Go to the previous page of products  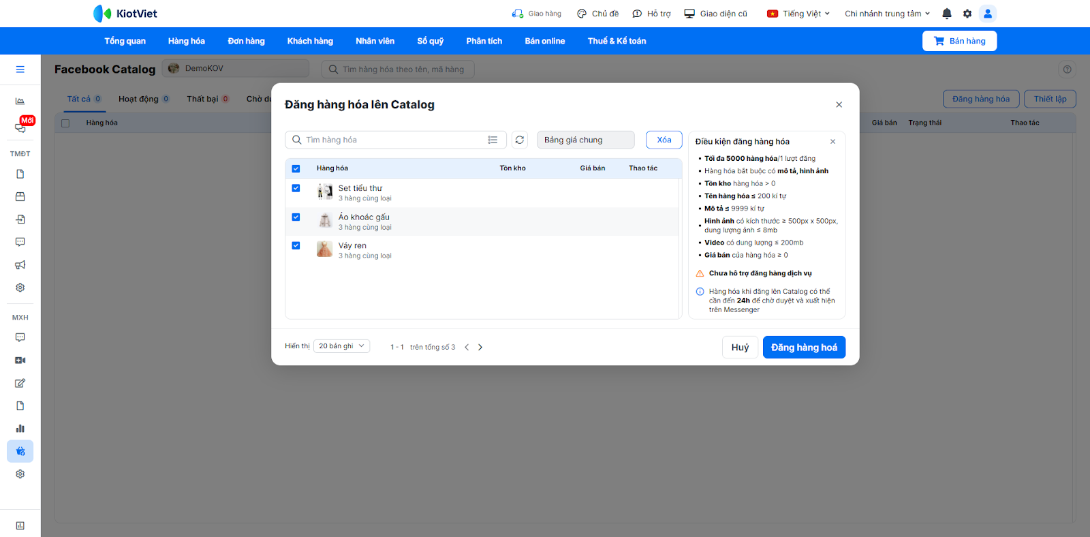coord(467,348)
